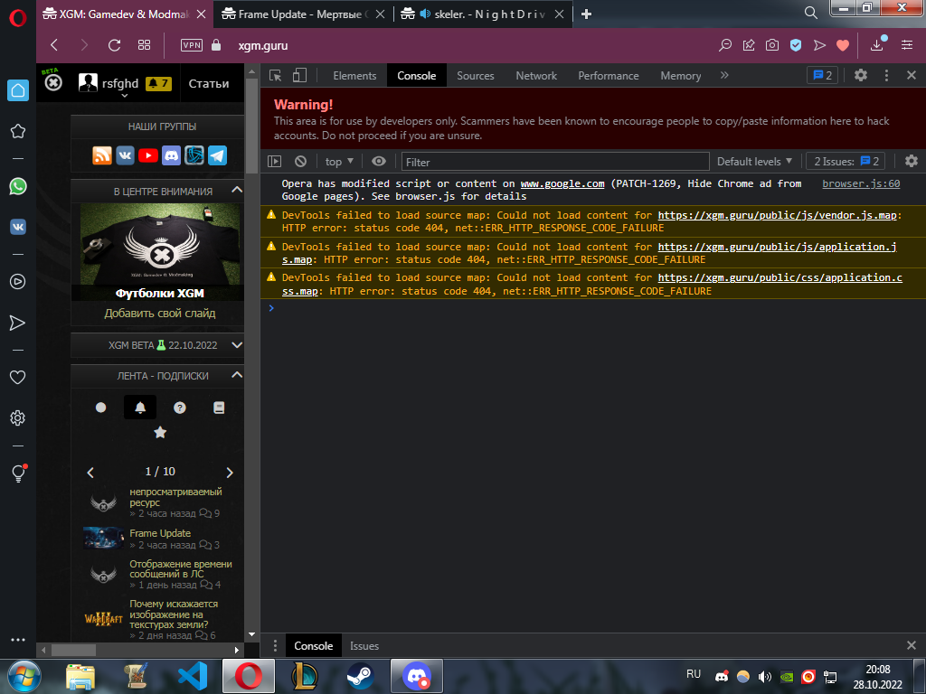The image size is (926, 694).
Task: Close the XGM: Gamedev & Modmaking tab
Action: click(202, 14)
